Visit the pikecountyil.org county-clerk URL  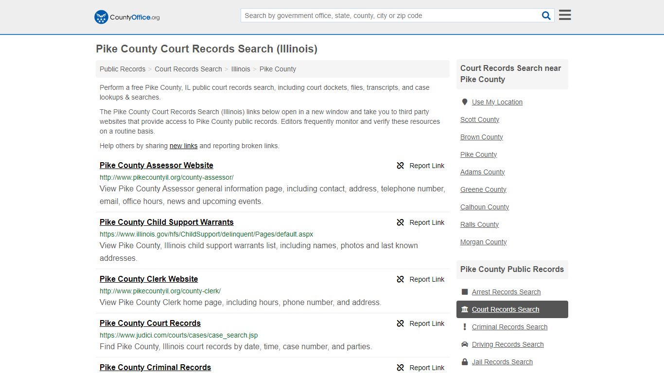click(160, 291)
